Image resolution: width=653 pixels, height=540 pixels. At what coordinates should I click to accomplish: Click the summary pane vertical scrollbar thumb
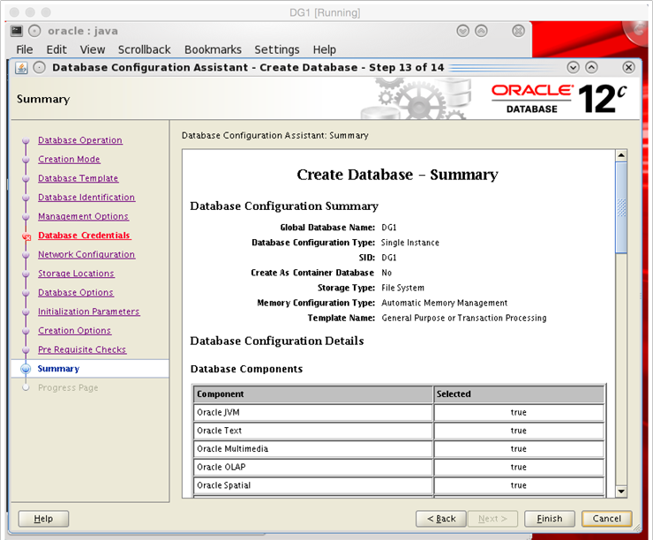click(x=620, y=207)
